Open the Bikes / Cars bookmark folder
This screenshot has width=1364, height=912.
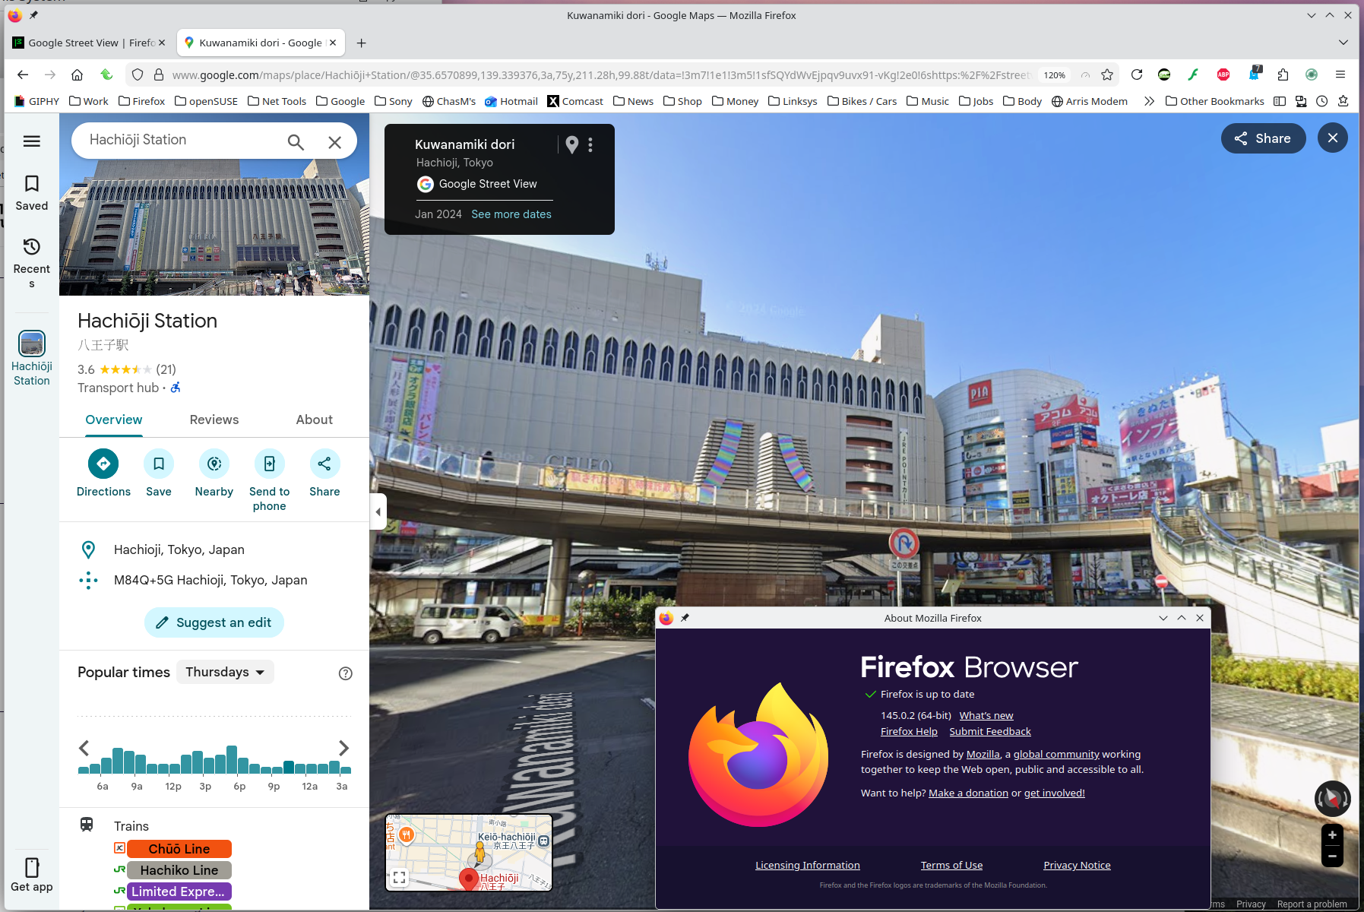point(862,101)
